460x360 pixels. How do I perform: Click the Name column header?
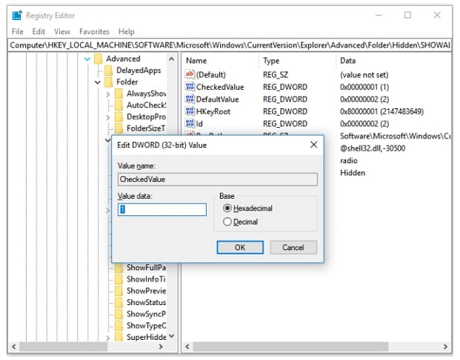click(196, 61)
